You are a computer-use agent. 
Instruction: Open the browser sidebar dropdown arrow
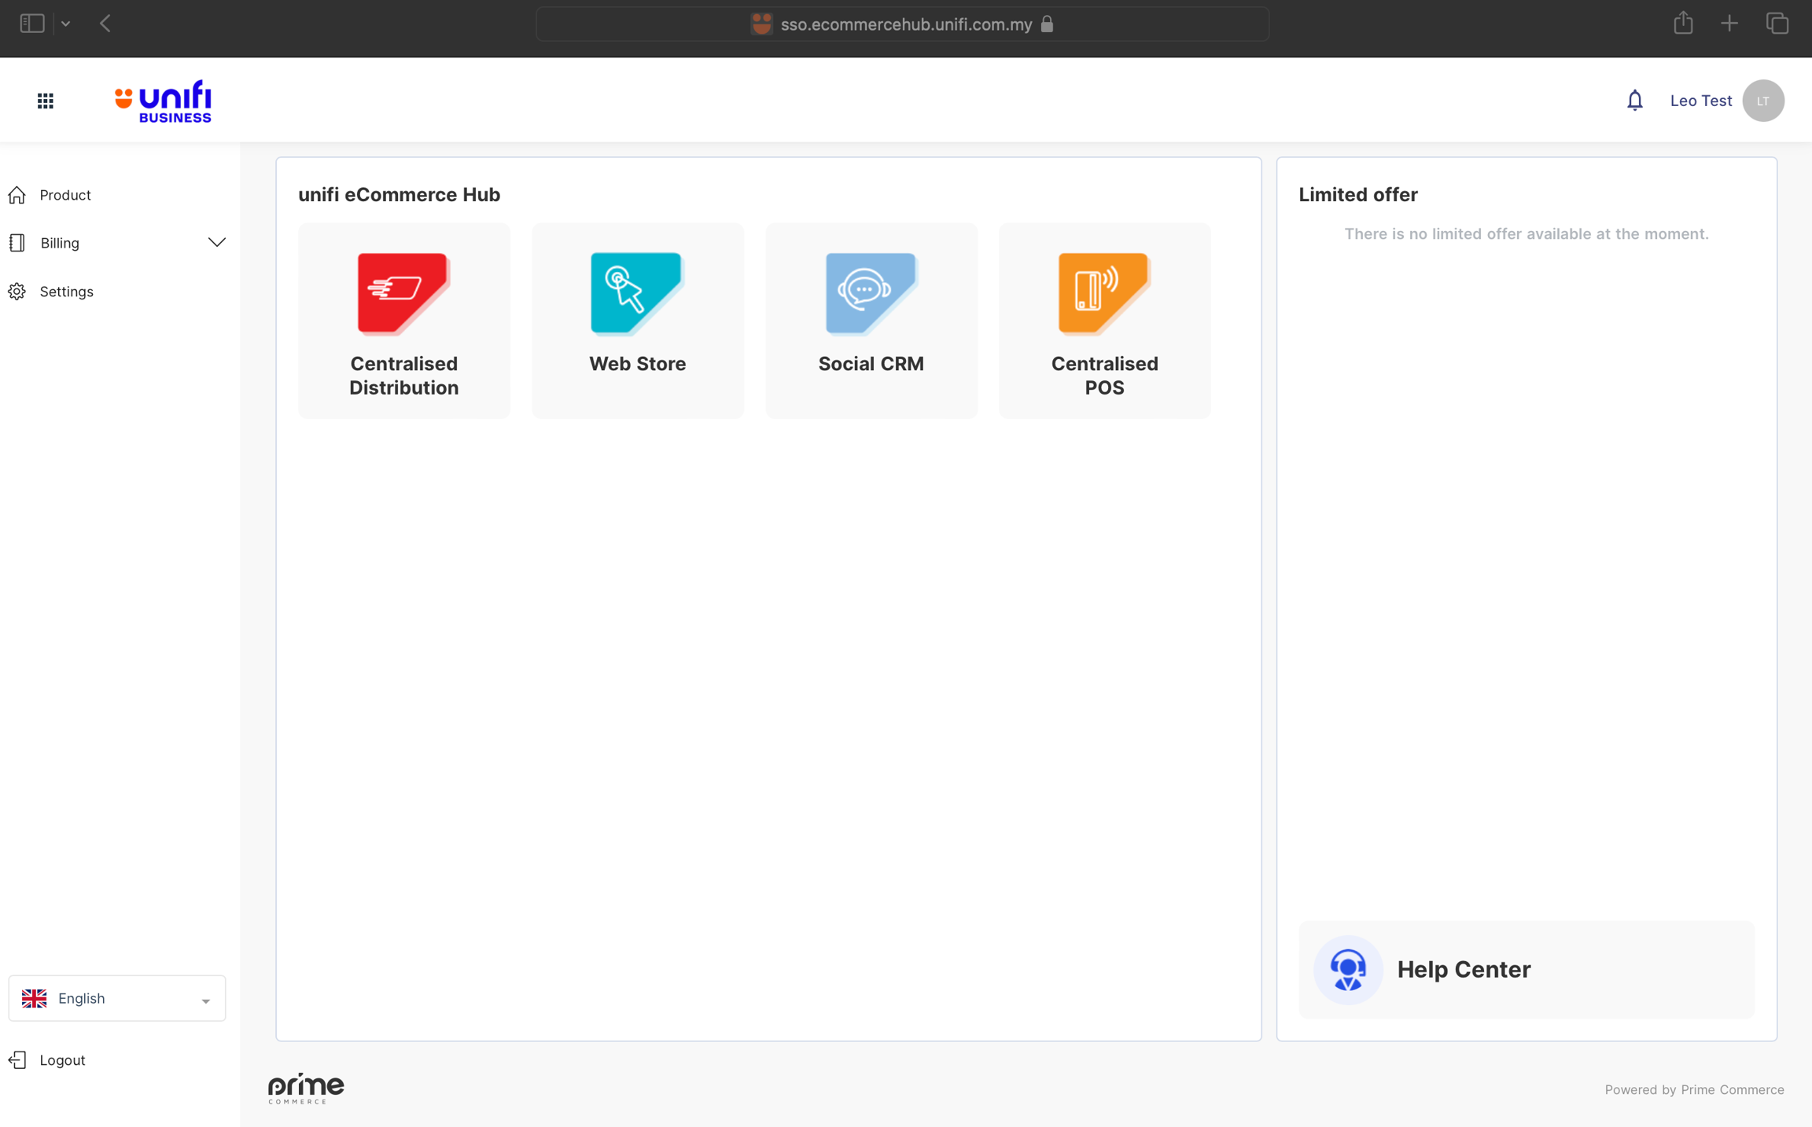(66, 24)
